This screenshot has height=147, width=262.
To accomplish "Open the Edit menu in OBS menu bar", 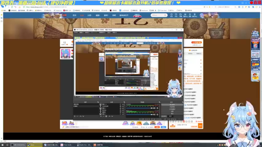I will [82, 32].
